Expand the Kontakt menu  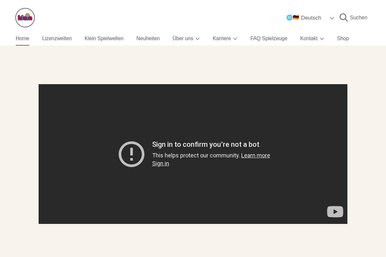click(312, 39)
